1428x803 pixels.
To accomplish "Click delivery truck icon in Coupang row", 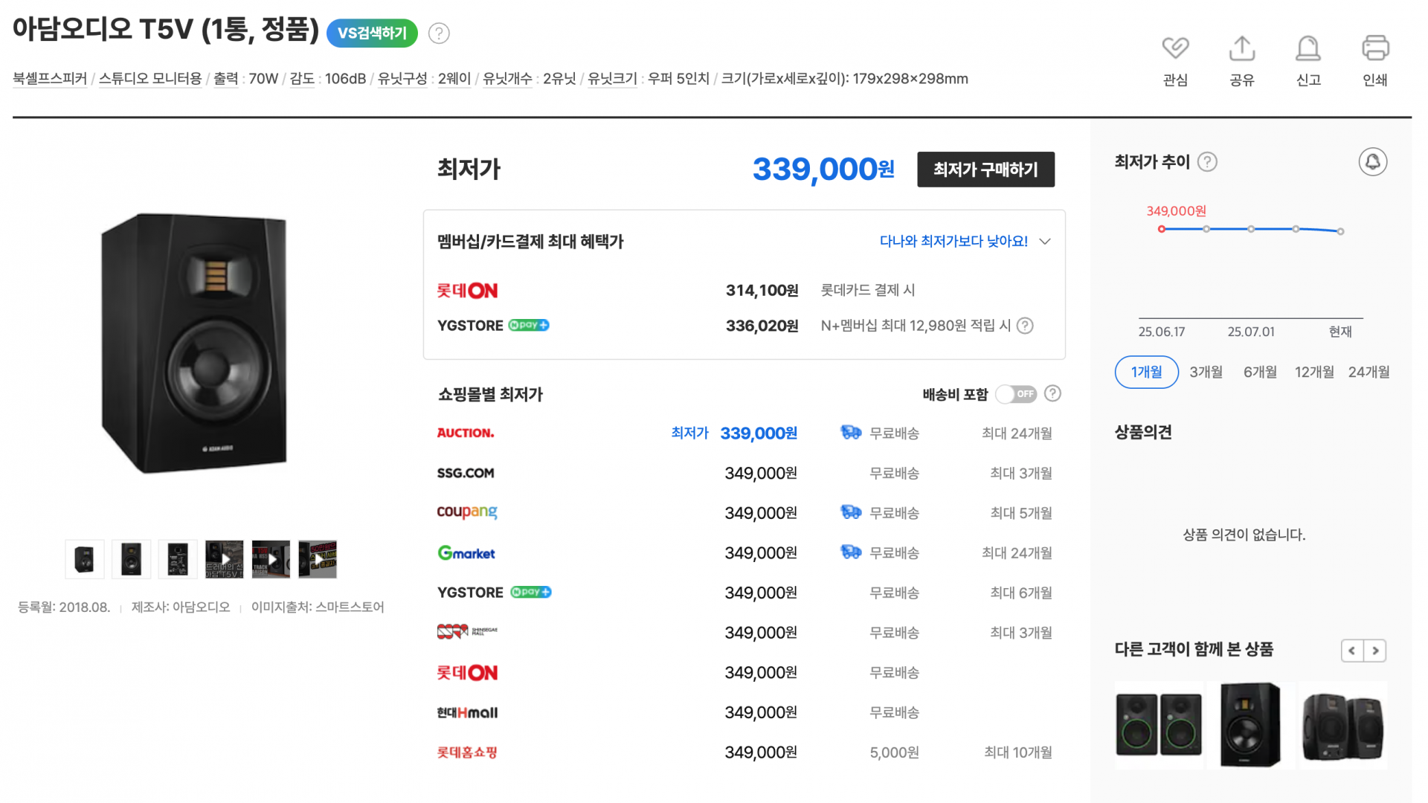I will click(x=851, y=512).
